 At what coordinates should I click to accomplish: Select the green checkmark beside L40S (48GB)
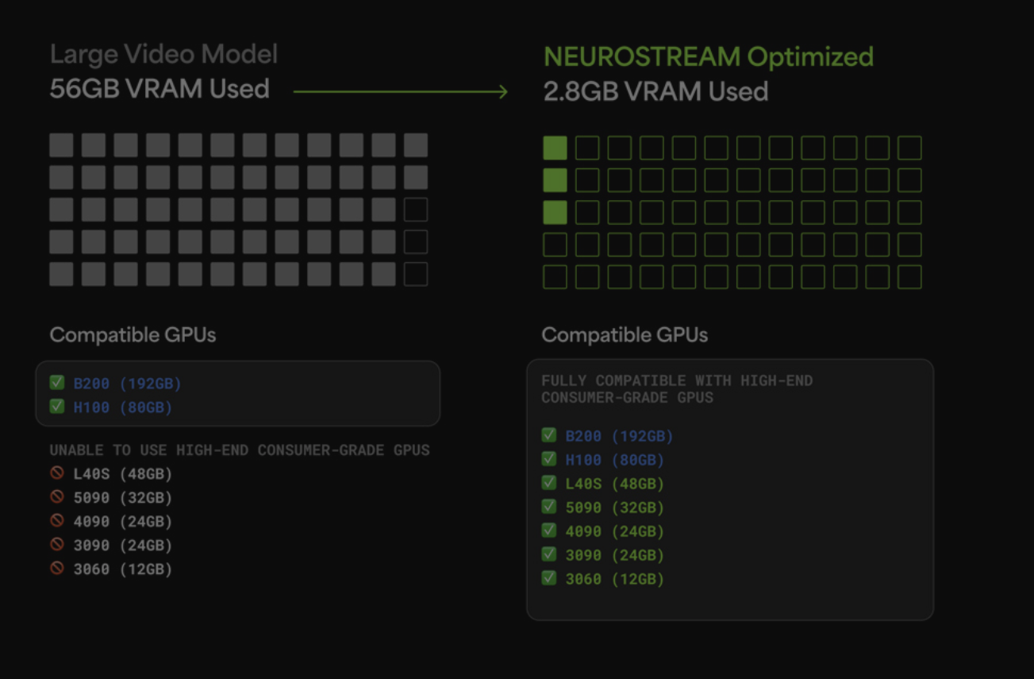[549, 483]
